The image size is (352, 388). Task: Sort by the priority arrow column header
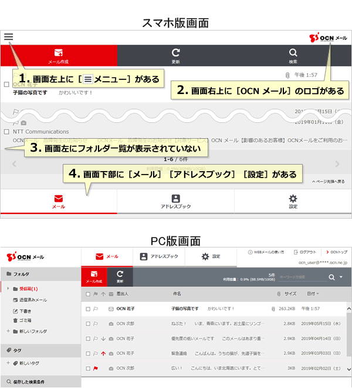103,294
